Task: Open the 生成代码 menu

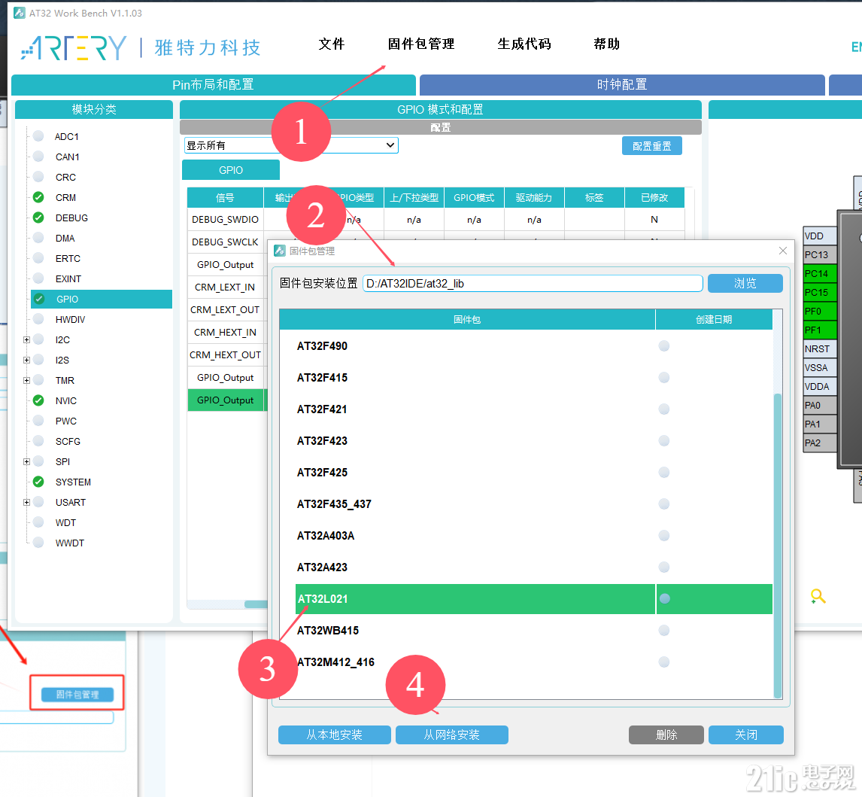Action: [x=524, y=44]
